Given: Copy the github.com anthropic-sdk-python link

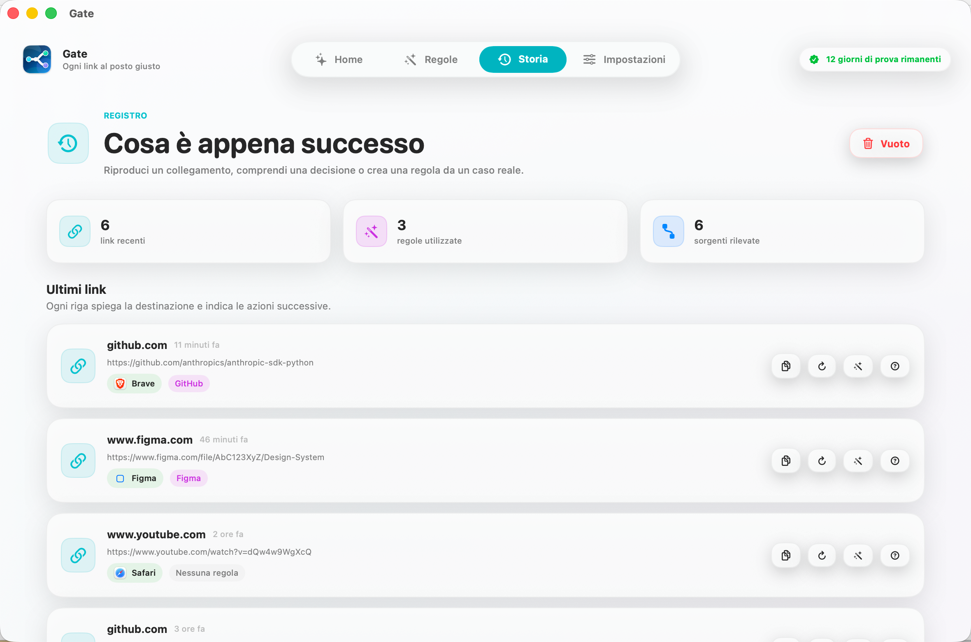Looking at the screenshot, I should coord(786,366).
